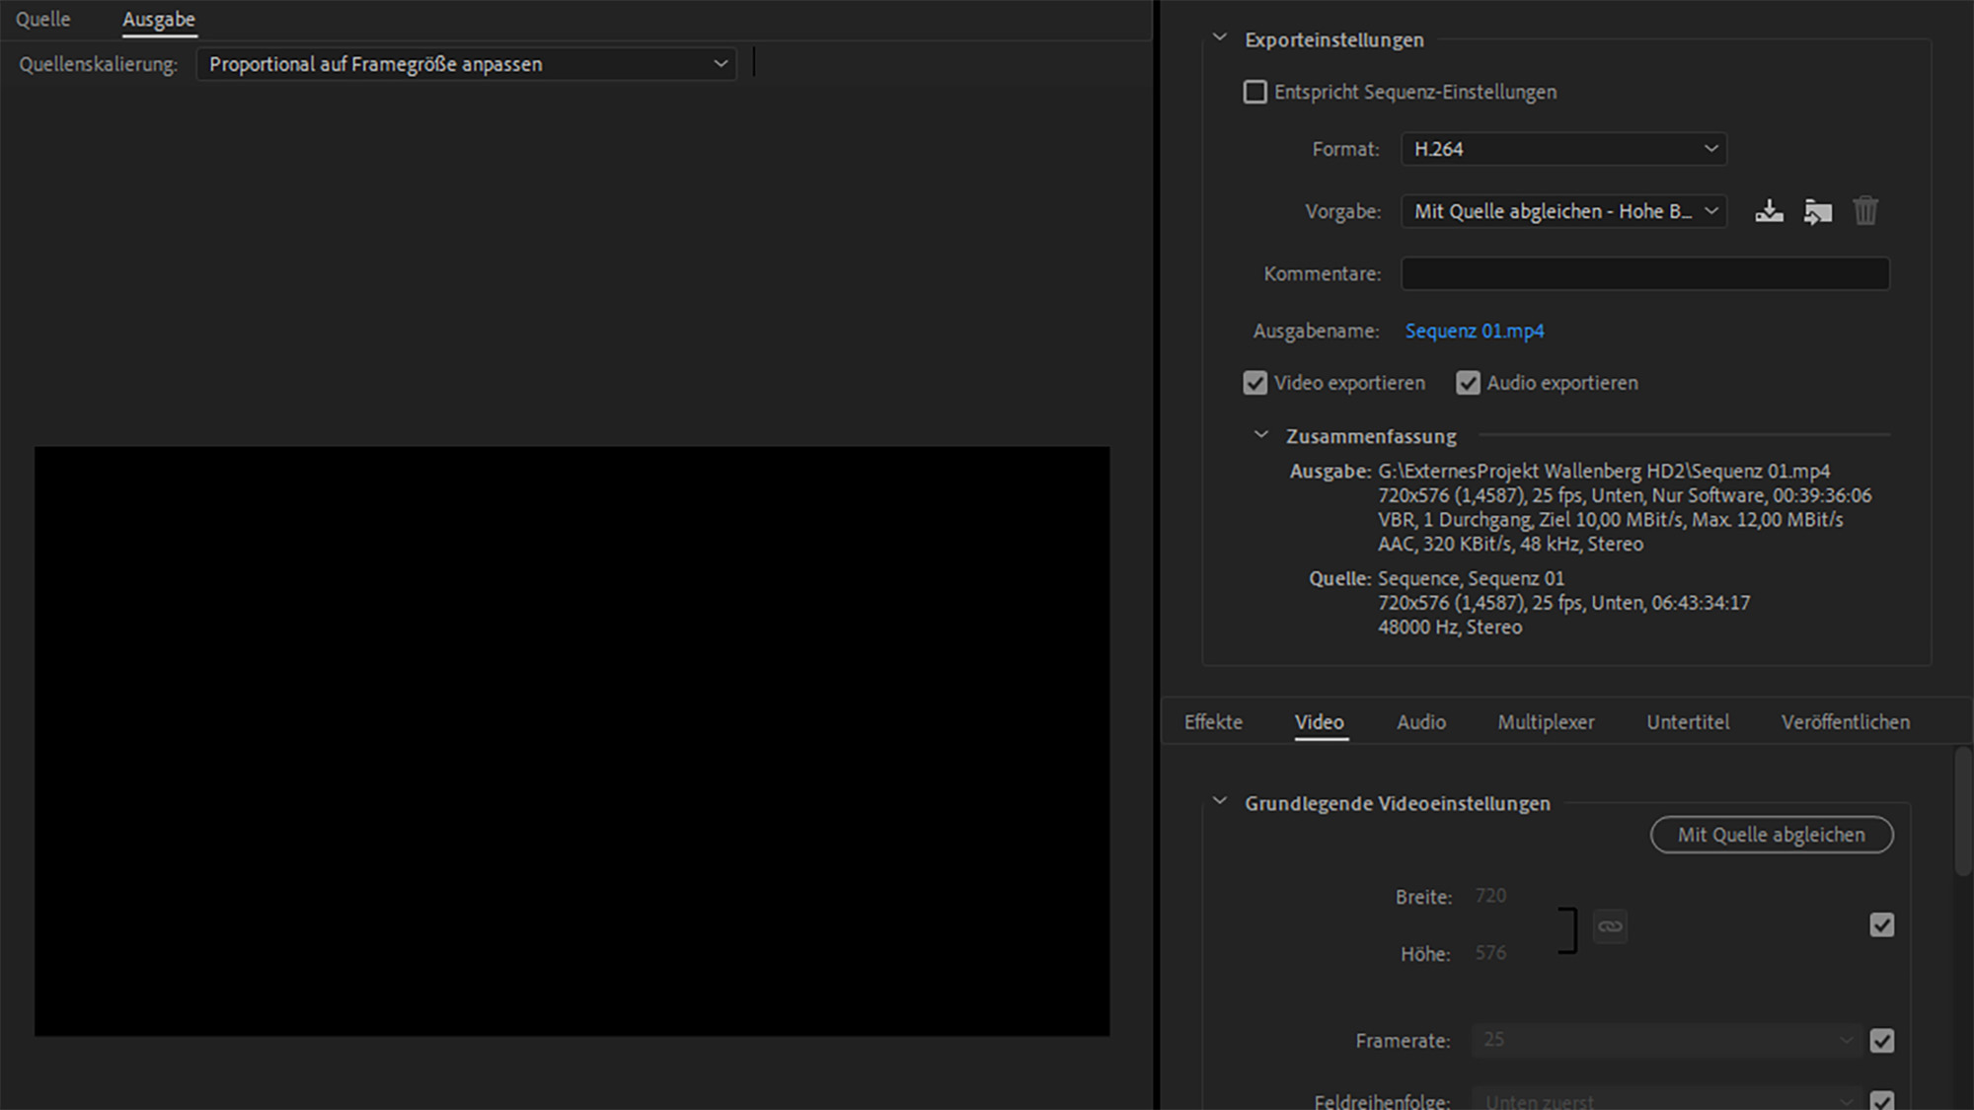
Task: Click the delete preset trash icon
Action: click(1864, 211)
